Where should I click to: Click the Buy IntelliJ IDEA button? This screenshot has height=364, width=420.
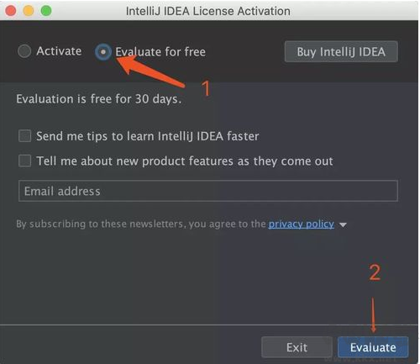pyautogui.click(x=341, y=52)
